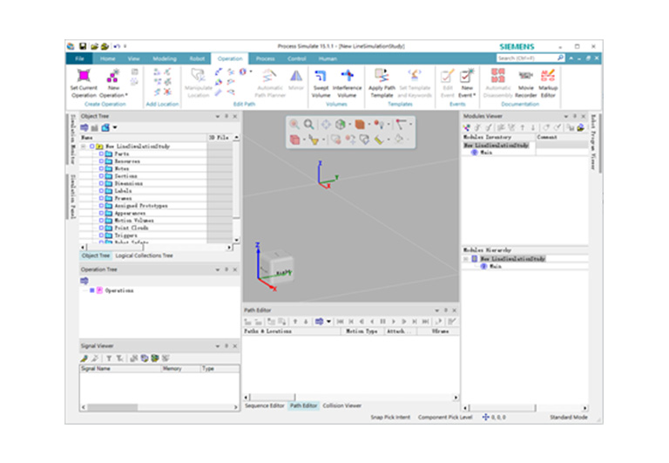Click the pink cube display icon
This screenshot has width=669, height=463.
click(294, 140)
